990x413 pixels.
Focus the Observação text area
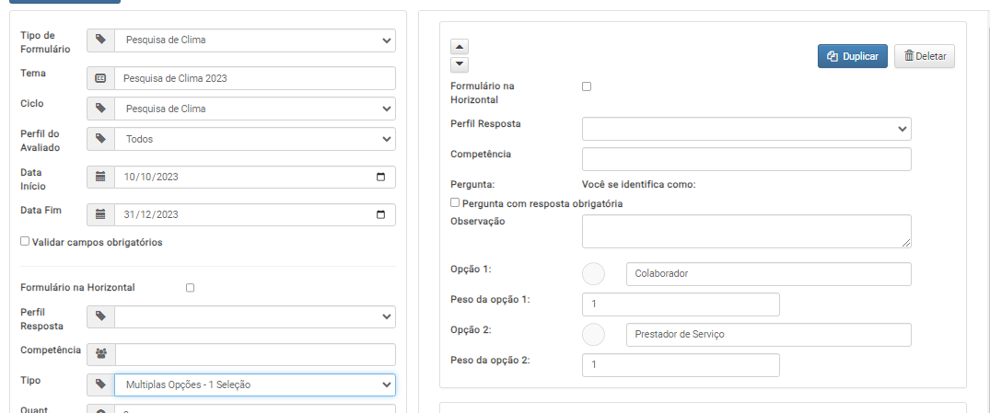(x=747, y=232)
